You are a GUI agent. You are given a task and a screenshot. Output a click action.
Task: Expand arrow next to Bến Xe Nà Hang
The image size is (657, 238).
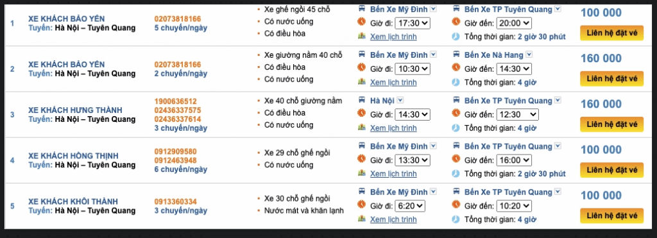point(529,55)
